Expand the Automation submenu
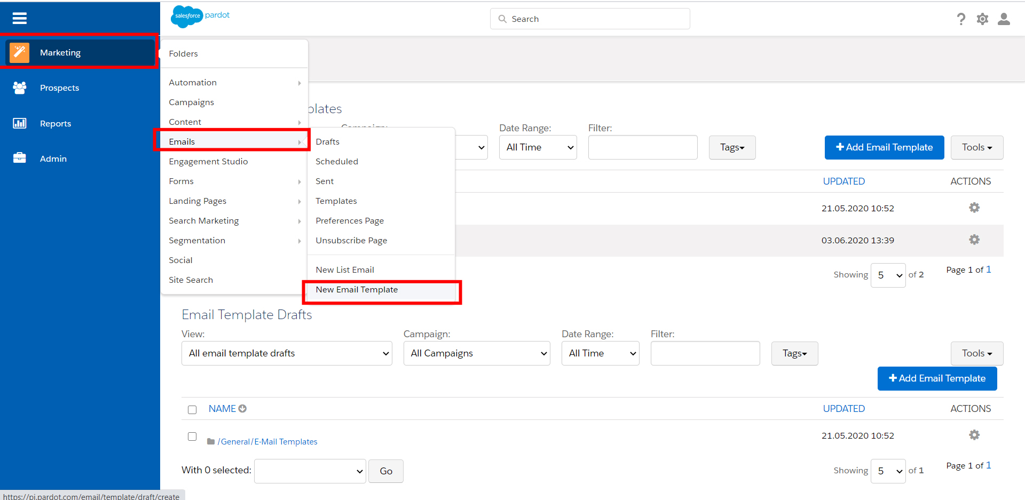Viewport: 1025px width, 500px height. point(234,82)
